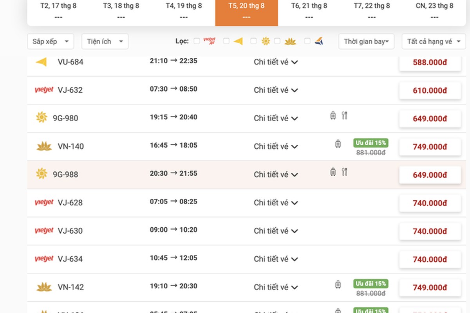Expand Chi tiết vé for flight VN-140

[276, 146]
